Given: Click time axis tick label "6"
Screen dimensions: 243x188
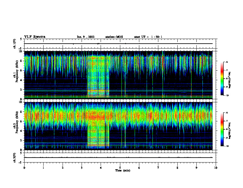Looking at the screenshot, I should click(x=139, y=168).
